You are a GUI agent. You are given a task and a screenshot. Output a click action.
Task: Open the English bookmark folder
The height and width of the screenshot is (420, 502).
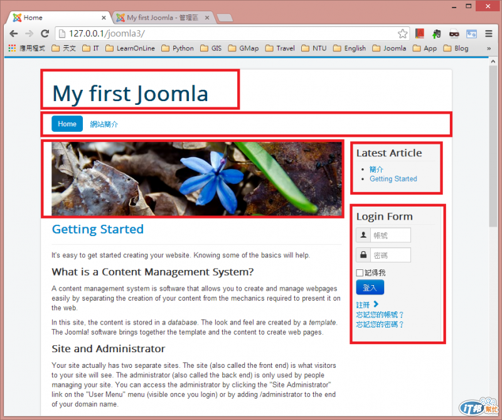click(x=350, y=48)
